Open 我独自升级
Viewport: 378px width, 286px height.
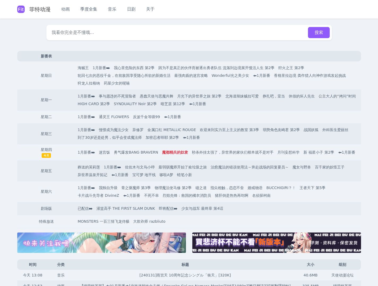(x=108, y=188)
